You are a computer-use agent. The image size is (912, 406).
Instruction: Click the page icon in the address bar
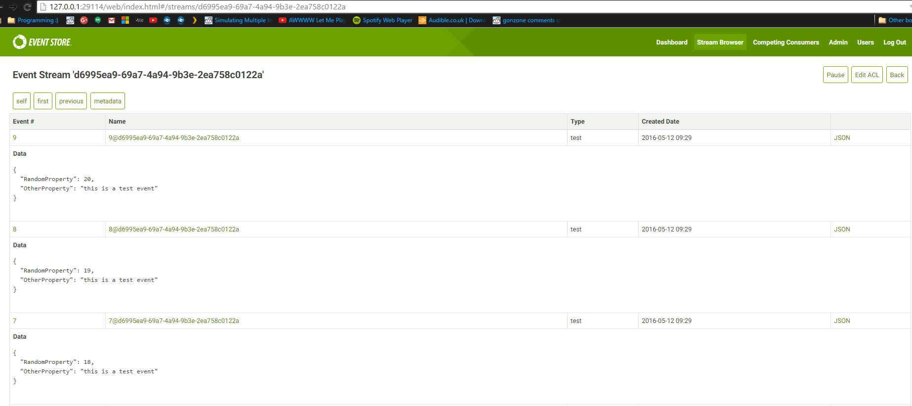tap(43, 7)
